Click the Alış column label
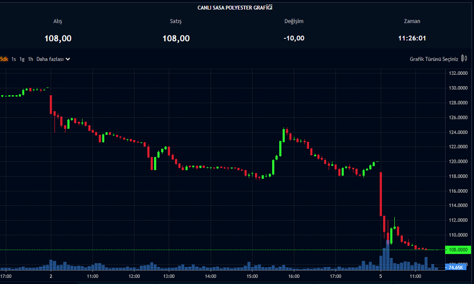Screen dimensions: 474x284 pos(58,21)
